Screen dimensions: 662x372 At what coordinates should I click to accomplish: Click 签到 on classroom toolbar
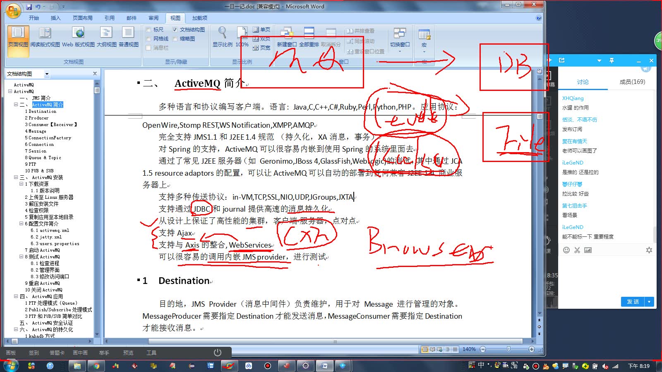click(34, 353)
